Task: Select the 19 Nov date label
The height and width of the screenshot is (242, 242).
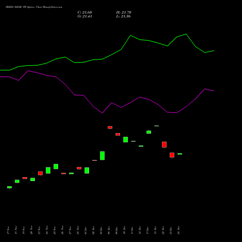Action: pyautogui.click(x=24, y=230)
